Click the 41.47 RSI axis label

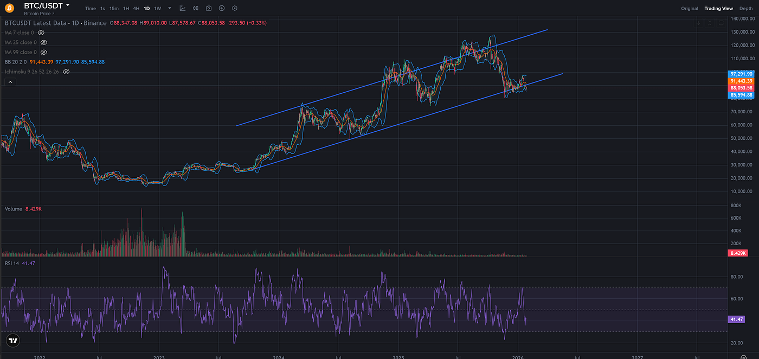point(737,319)
